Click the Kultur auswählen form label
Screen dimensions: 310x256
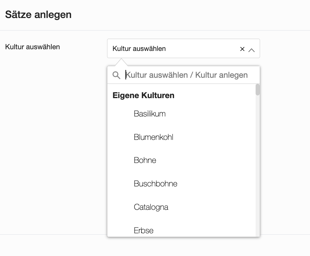tap(32, 47)
